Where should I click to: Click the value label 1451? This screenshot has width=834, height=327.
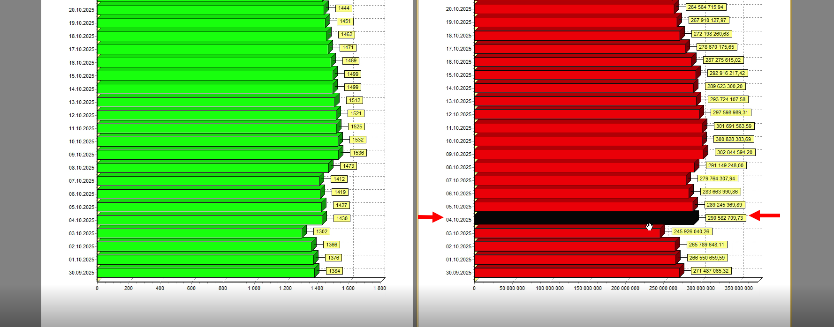pyautogui.click(x=345, y=21)
